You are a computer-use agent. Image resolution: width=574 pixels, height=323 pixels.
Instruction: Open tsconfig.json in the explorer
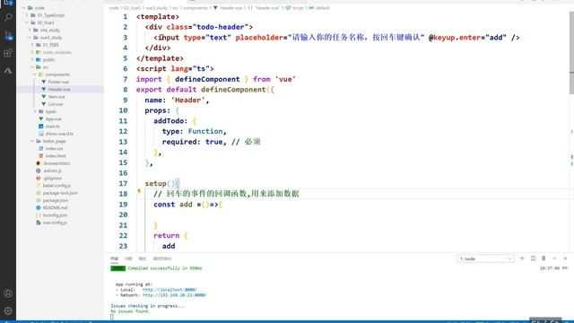pos(55,215)
